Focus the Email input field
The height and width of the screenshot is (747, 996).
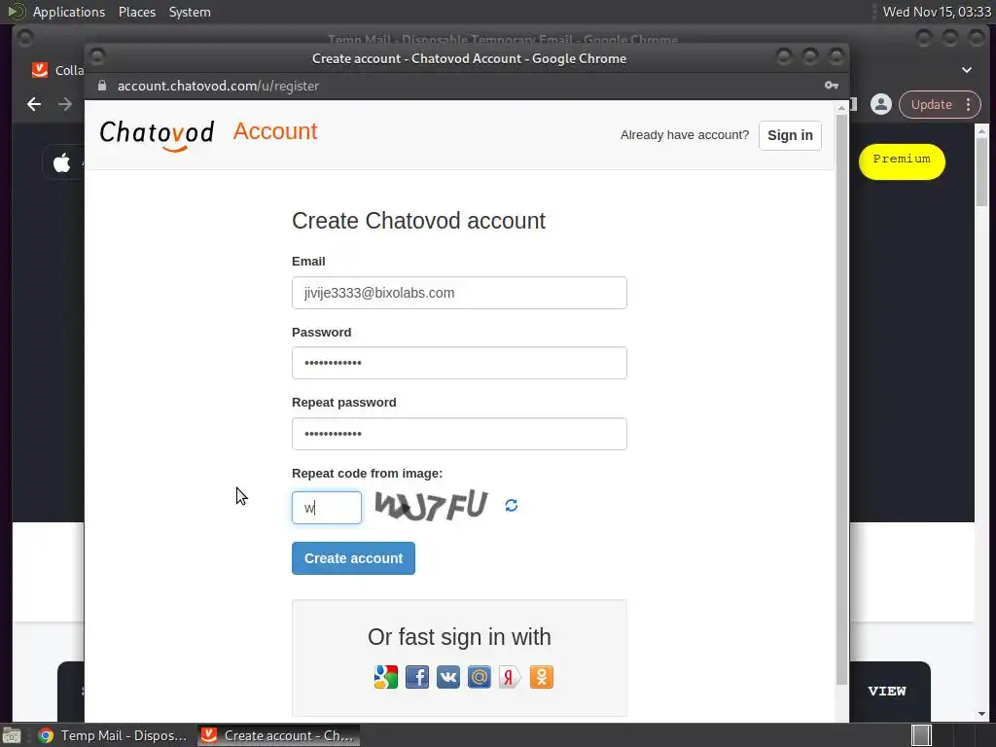(459, 293)
